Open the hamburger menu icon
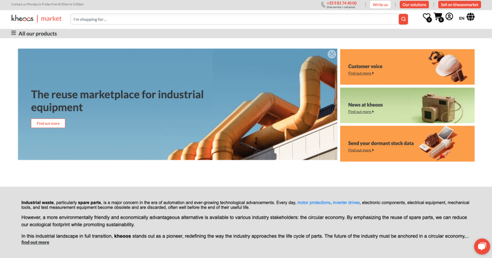 (x=13, y=33)
